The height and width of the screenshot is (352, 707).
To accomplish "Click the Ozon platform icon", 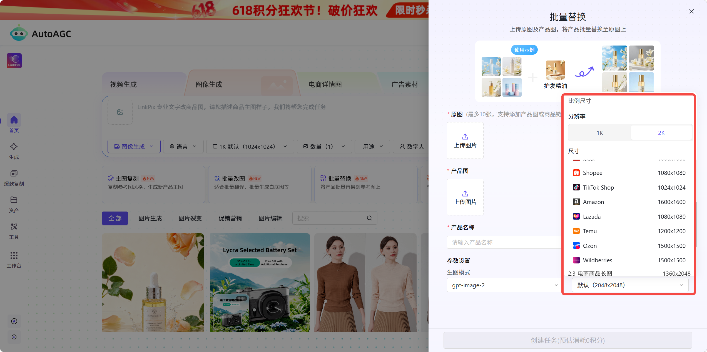I will [576, 246].
